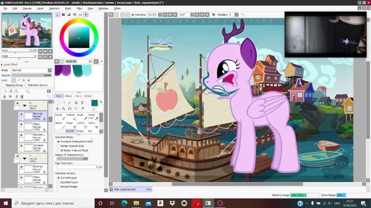This screenshot has width=371, height=208.
Task: Toggle the Selection display checkbox in toolbar
Action: point(133,14)
